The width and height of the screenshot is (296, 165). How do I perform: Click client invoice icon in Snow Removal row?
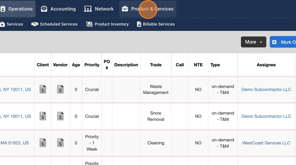[x=43, y=116]
